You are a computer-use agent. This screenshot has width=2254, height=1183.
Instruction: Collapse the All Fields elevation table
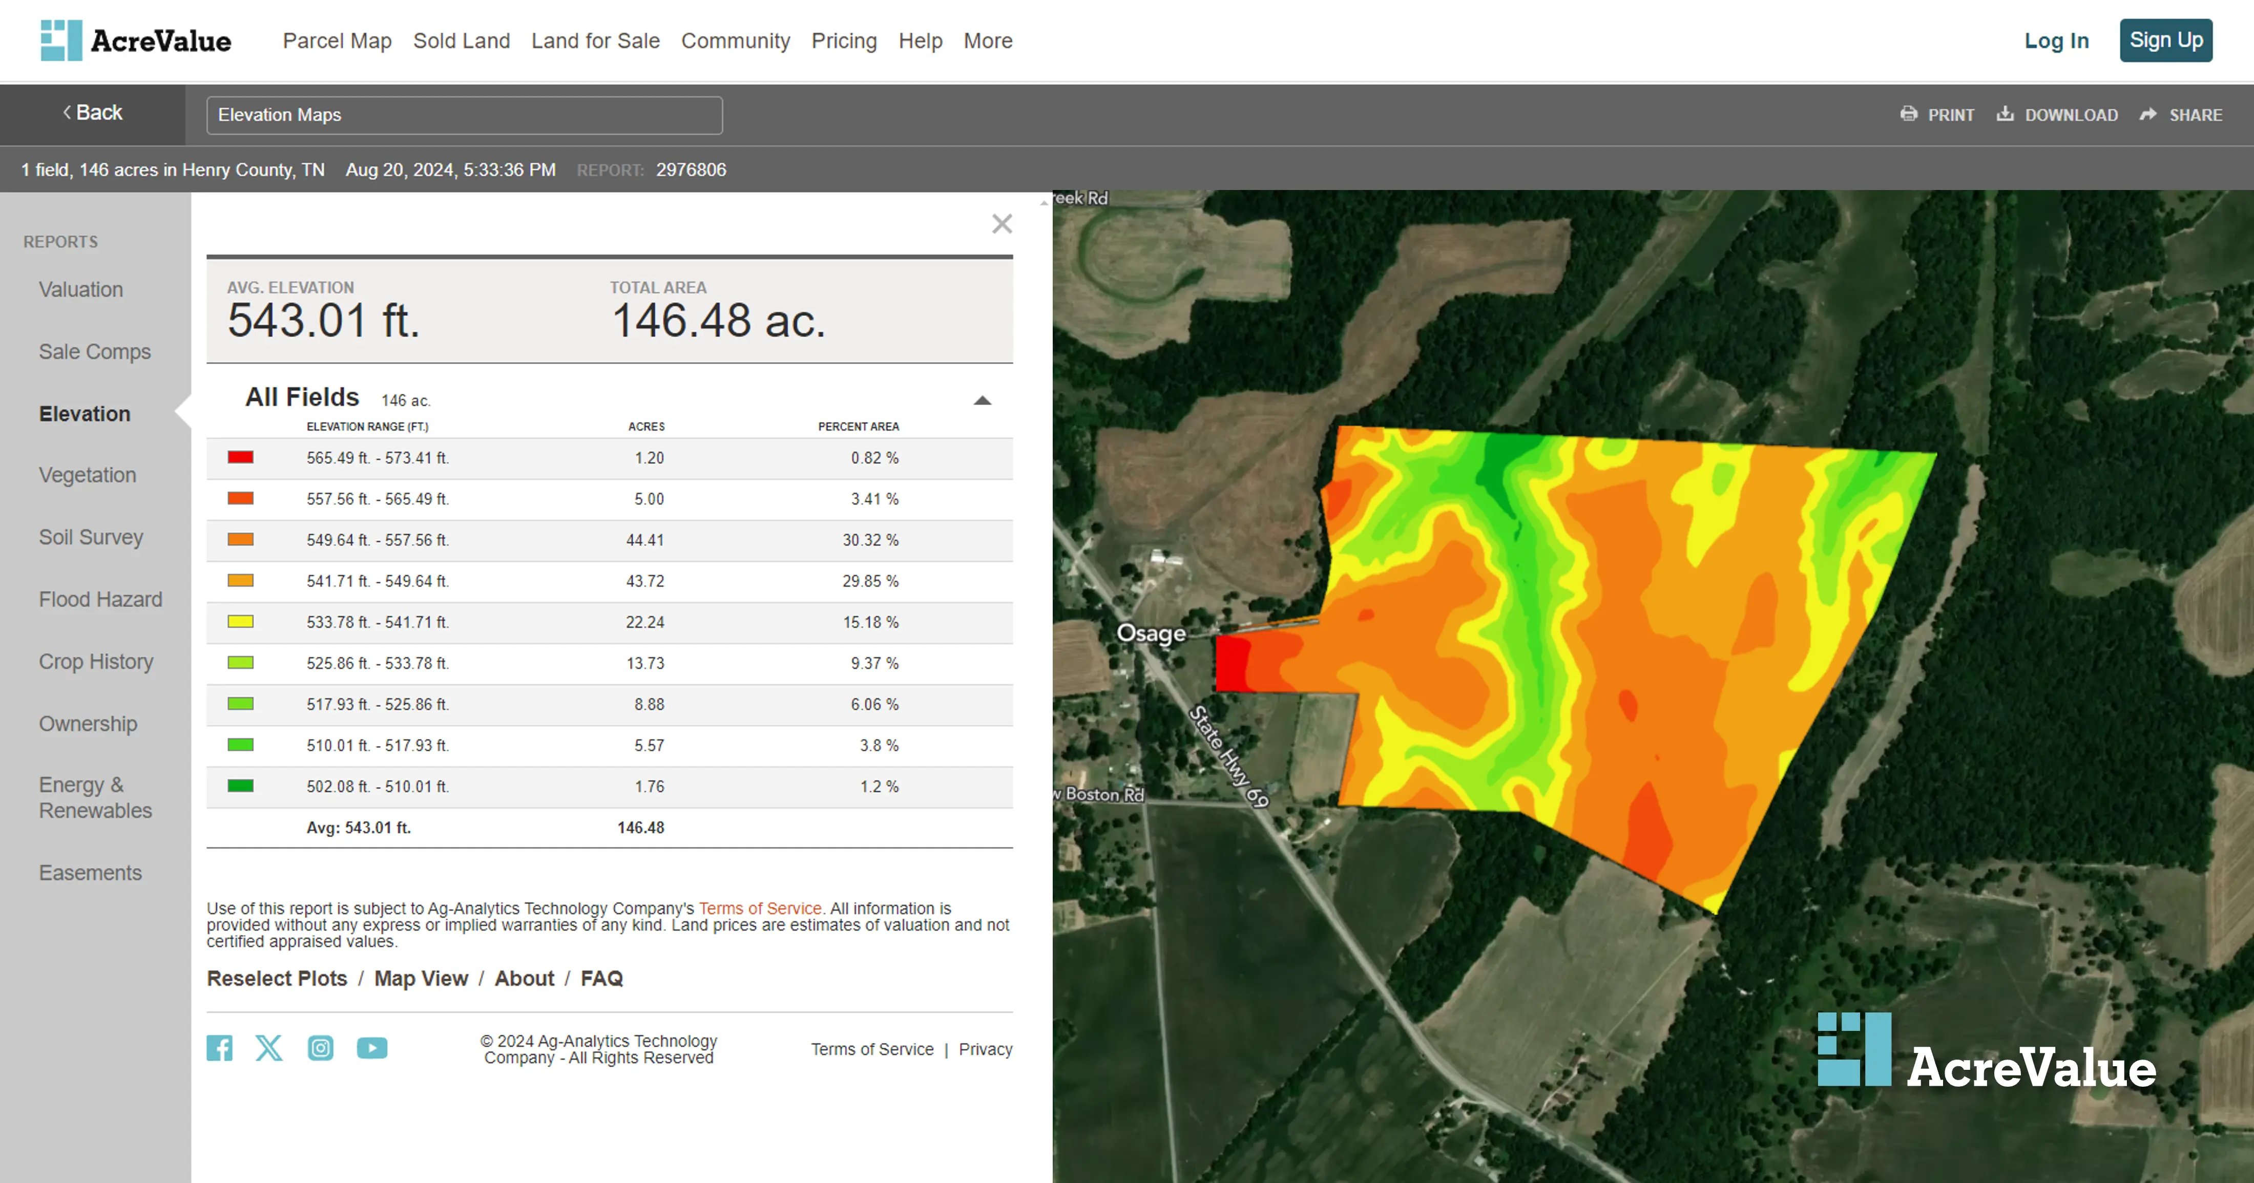[983, 401]
